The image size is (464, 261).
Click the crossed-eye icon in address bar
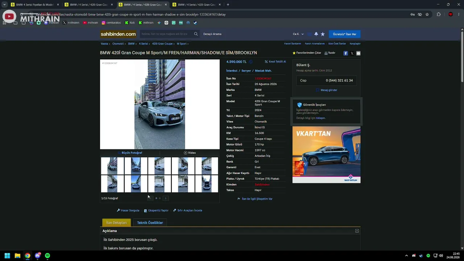(420, 14)
